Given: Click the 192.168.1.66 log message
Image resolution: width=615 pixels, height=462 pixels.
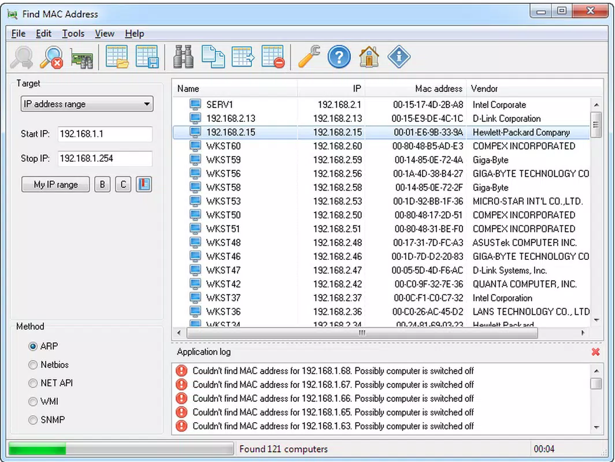Looking at the screenshot, I should [333, 398].
